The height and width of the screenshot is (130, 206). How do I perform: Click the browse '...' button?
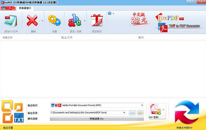(132, 113)
